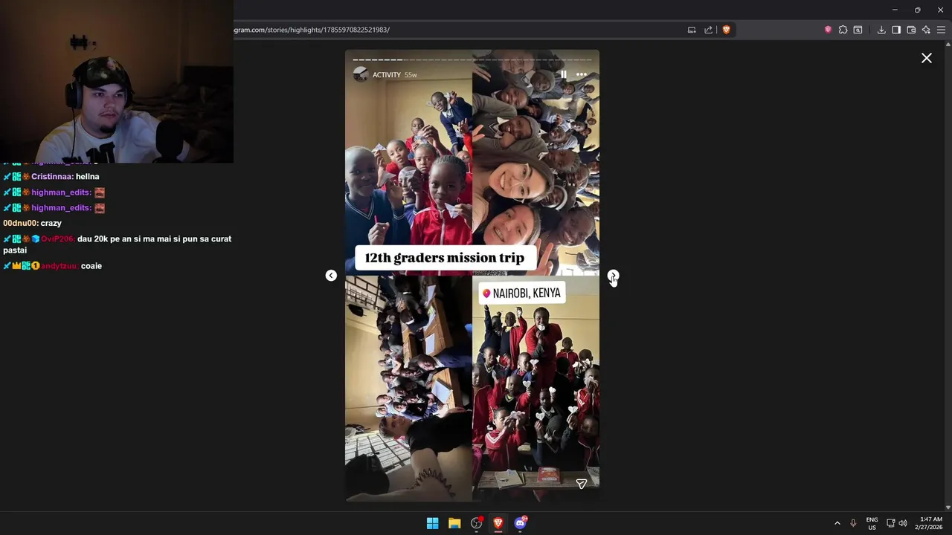Viewport: 952px width, 535px height.
Task: Click the browser address bar URL
Action: pyautogui.click(x=312, y=30)
